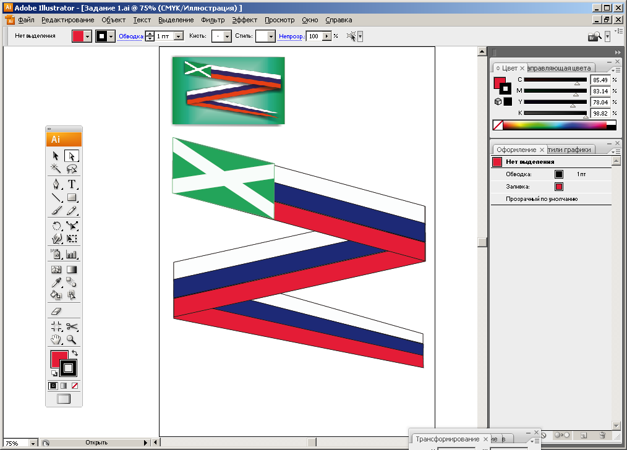
Task: Open status bar display options arrow
Action: [145, 443]
